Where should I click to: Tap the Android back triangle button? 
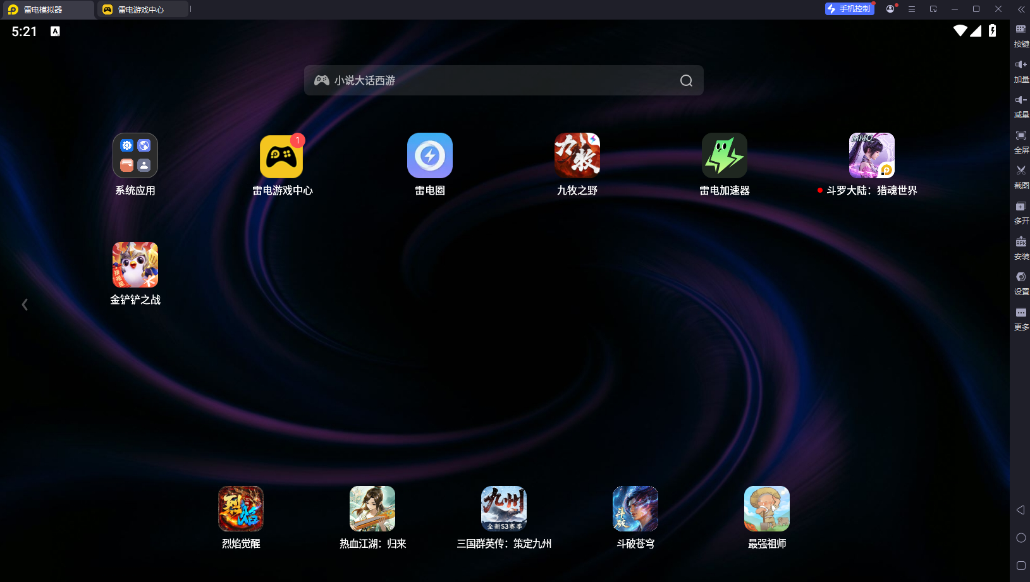1021,510
